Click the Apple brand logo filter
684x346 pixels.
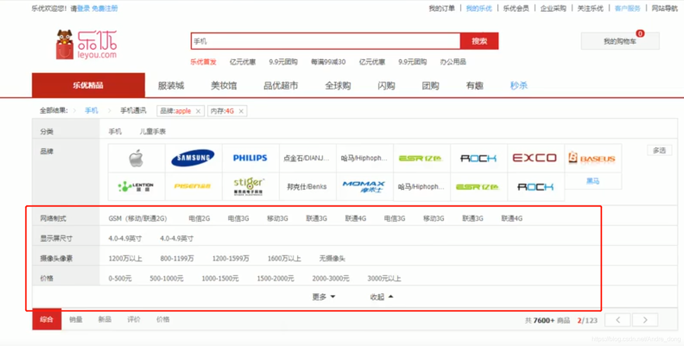[136, 157]
